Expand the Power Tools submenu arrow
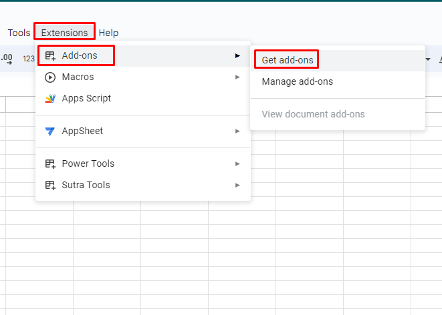The width and height of the screenshot is (442, 315). point(237,164)
